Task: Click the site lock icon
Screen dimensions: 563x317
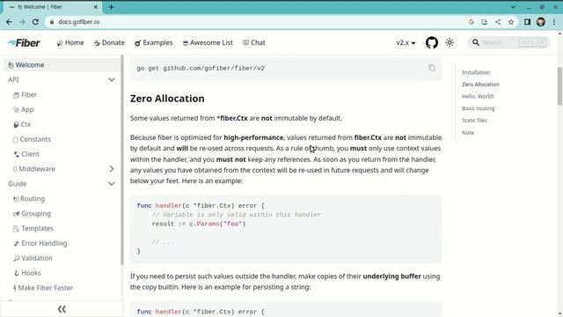Action: [52, 22]
